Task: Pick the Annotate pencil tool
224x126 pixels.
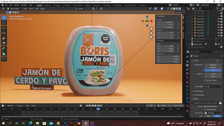Action: point(4,48)
